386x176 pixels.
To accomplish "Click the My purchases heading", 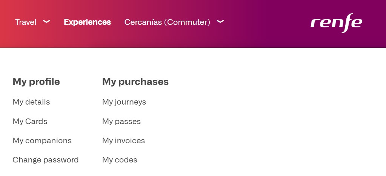I will tap(135, 82).
